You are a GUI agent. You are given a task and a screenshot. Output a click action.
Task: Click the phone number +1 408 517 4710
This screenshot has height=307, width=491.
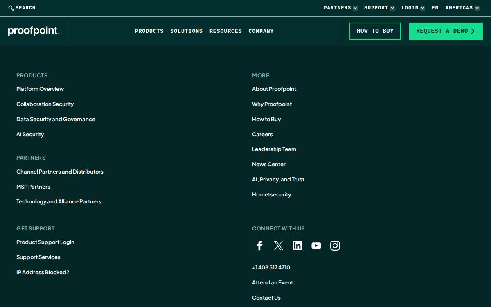(x=271, y=267)
